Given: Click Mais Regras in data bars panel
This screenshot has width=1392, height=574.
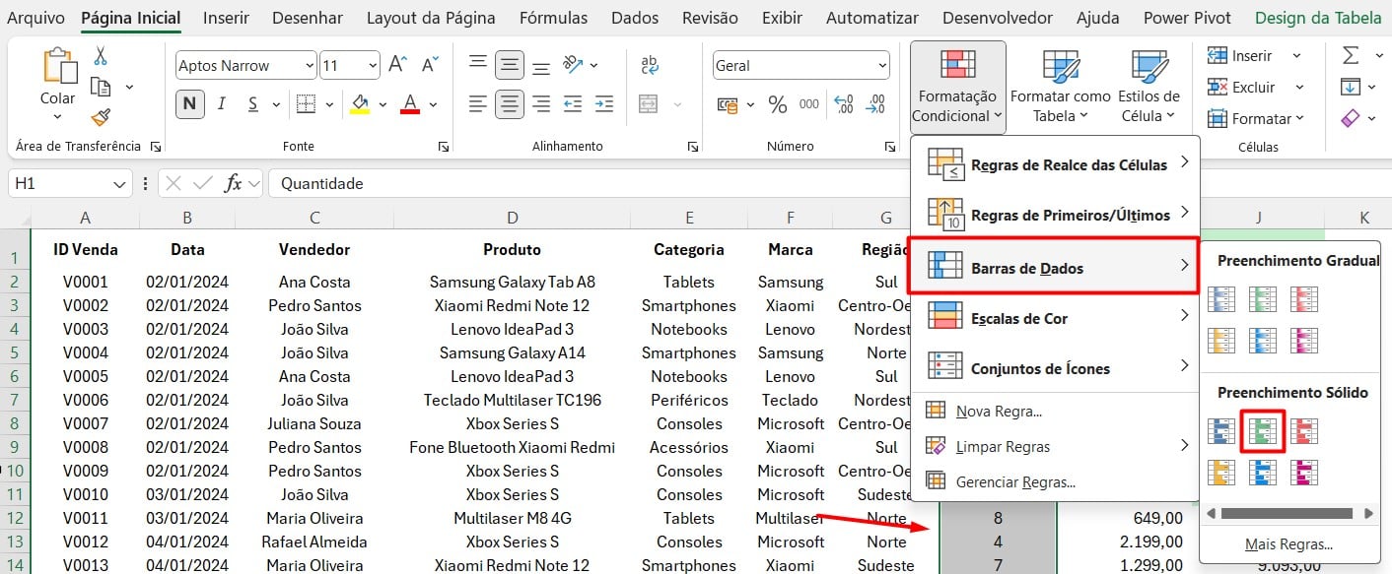Looking at the screenshot, I should point(1288,544).
